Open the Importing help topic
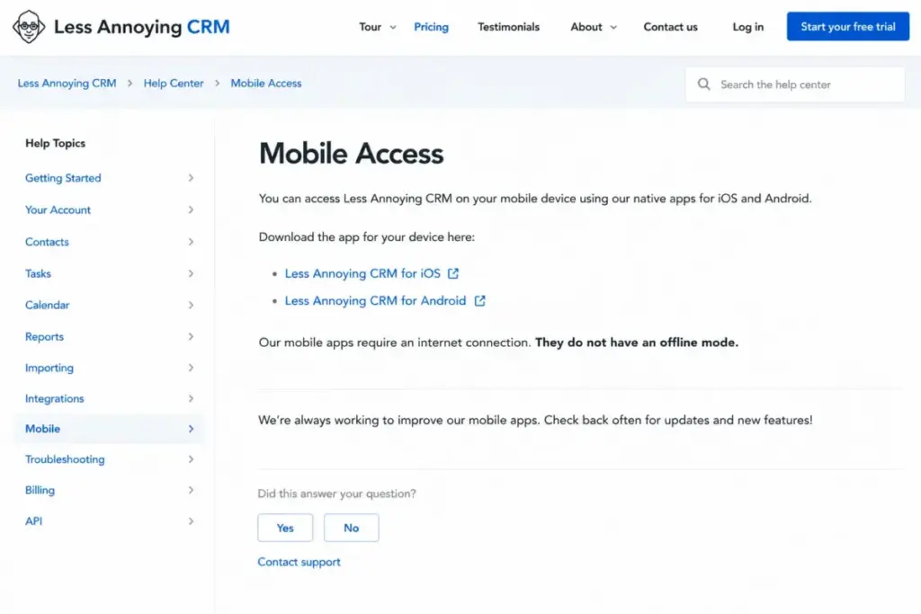 tap(49, 368)
